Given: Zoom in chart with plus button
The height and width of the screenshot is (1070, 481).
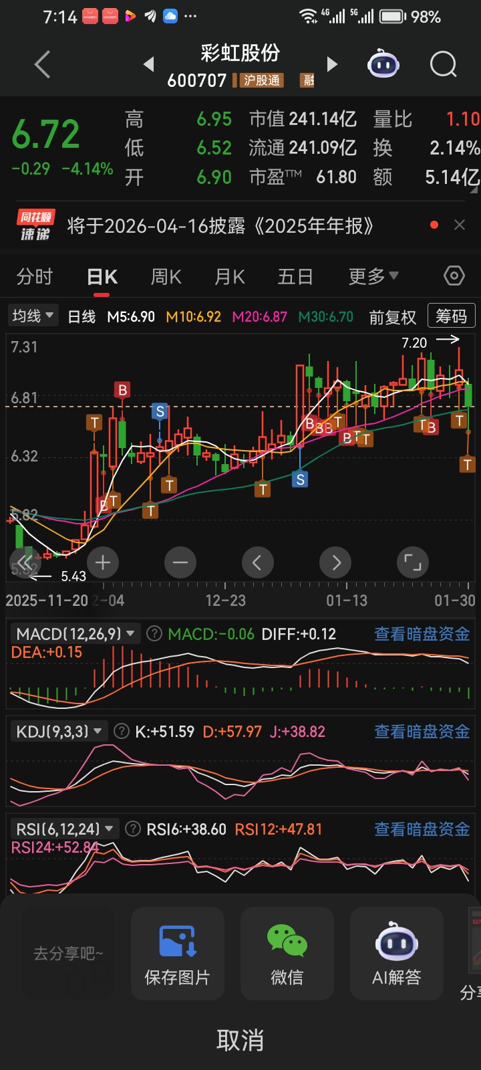Looking at the screenshot, I should (103, 563).
